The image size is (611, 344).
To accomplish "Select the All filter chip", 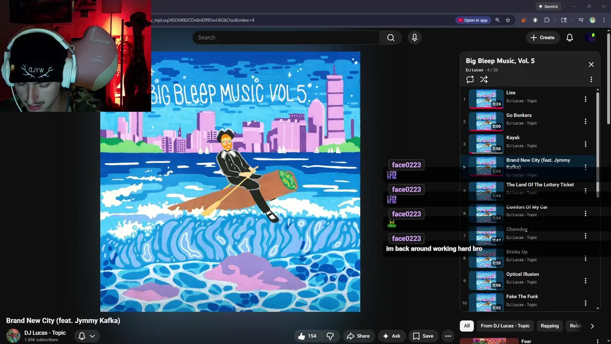I will [467, 326].
